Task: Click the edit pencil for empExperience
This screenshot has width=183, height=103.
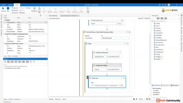Action: [x=46, y=22]
